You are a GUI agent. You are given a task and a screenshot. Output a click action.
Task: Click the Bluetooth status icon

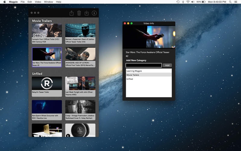point(183,2)
